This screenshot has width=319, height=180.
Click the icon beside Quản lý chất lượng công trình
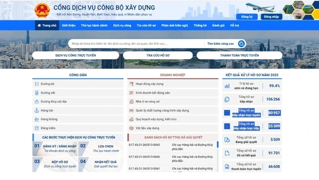pos(132,110)
